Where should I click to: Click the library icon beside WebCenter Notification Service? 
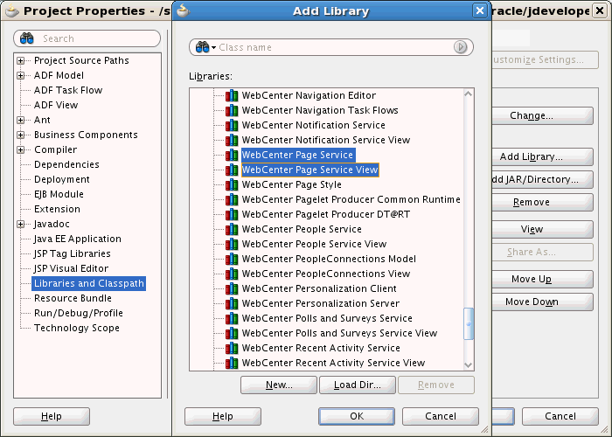(x=232, y=125)
